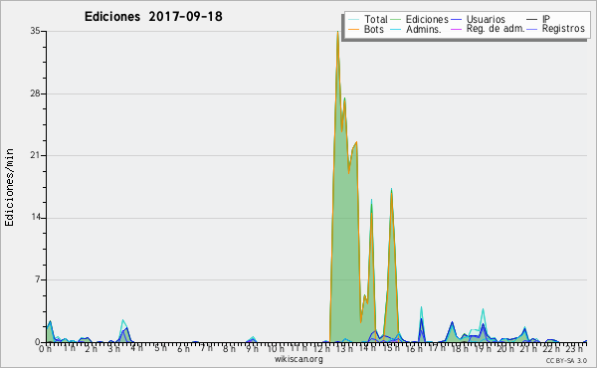Click the Total legend color line
Image resolution: width=597 pixels, height=368 pixels.
pos(353,20)
